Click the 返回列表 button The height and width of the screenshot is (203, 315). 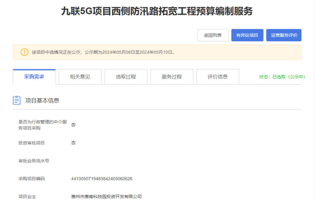[x=213, y=35]
